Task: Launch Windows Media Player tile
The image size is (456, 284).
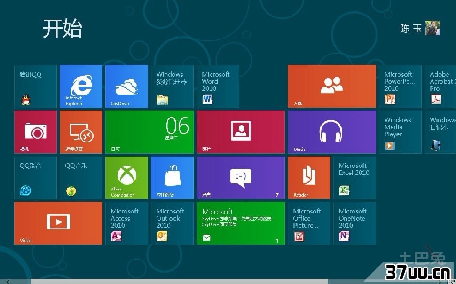Action: (x=400, y=132)
